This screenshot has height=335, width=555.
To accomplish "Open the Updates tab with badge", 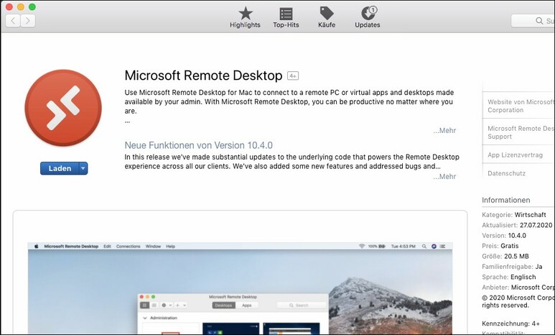I will [368, 18].
